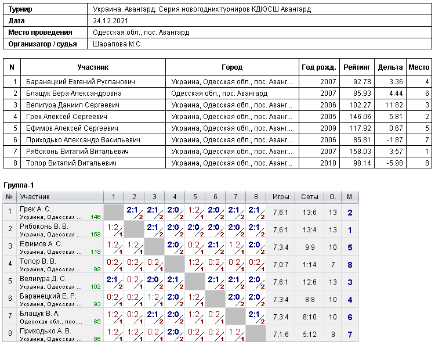This screenshot has height=345, width=435.
Task: Click Блащук's 2:1 result against player 8
Action: 254,314
